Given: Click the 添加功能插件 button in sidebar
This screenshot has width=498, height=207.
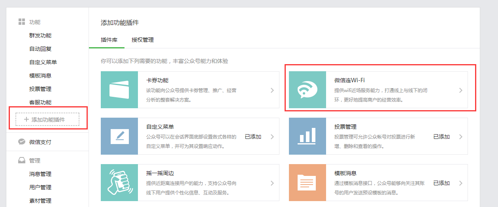Looking at the screenshot, I should (x=47, y=119).
